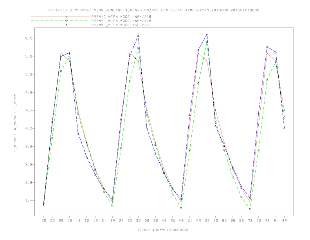Click y-axis tick value 6.0

click(x=29, y=38)
